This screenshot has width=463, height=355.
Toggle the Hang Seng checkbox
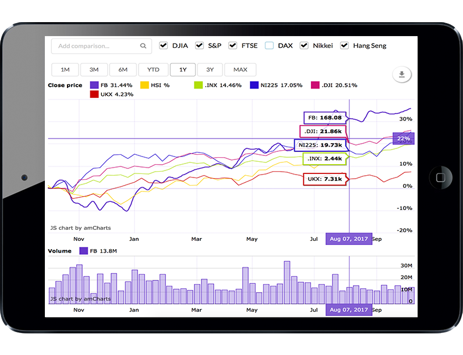[x=344, y=45]
